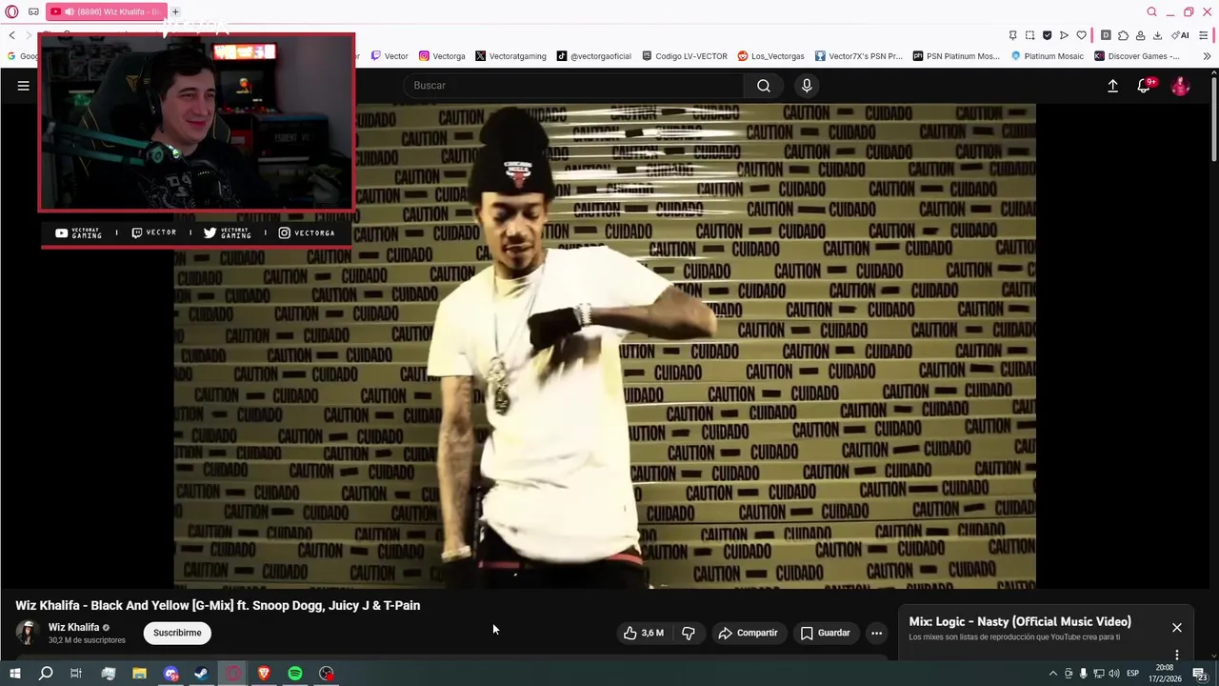Open the Windows notification center

tap(1200, 674)
